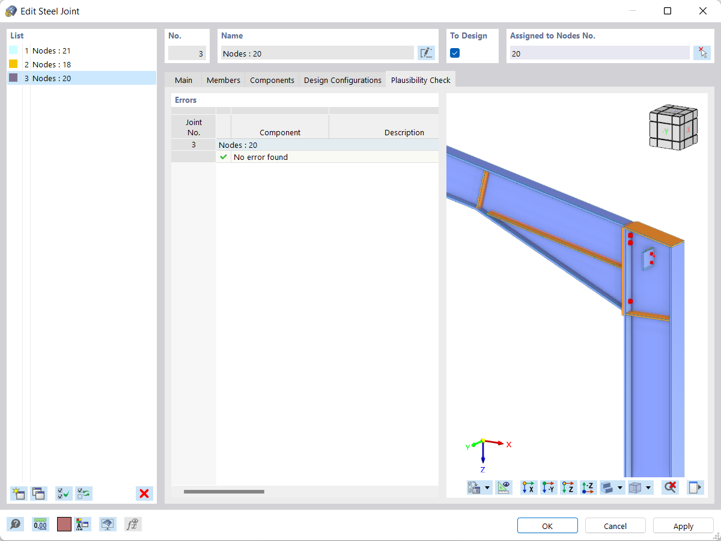Open the Design Configurations tab
Image resolution: width=721 pixels, height=541 pixels.
(342, 79)
